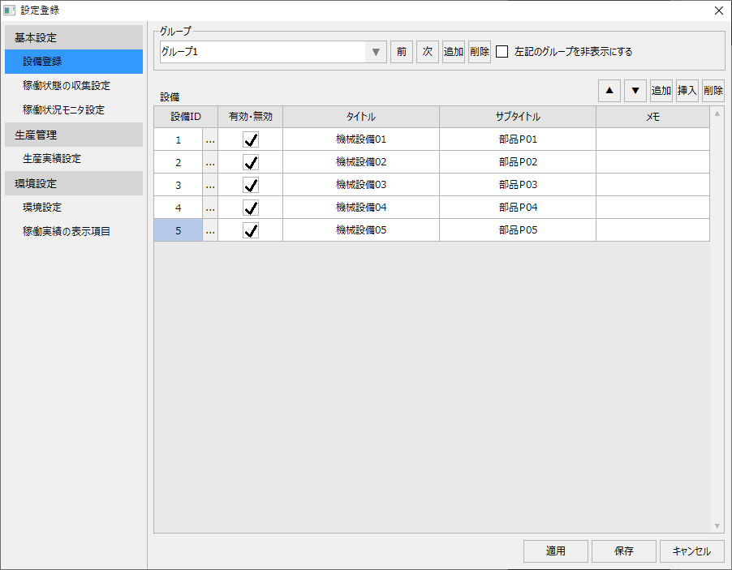Open detail editor for 設備ID 5 via ellipsis
The image size is (732, 570).
209,229
